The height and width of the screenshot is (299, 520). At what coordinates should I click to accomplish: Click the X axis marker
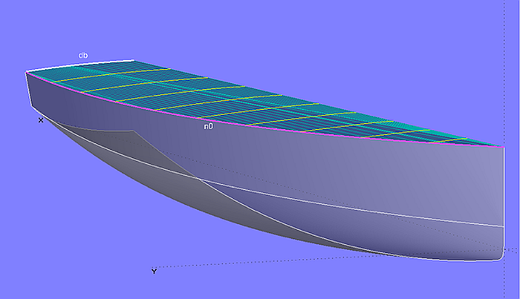click(41, 119)
